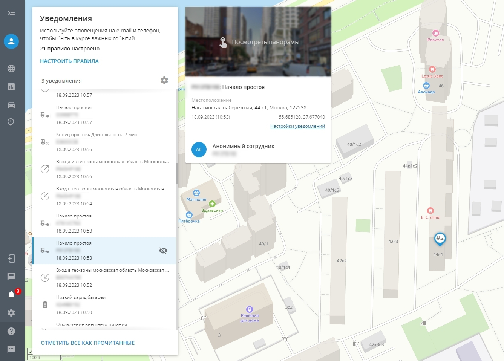Click the E. C. clinic map icon
The width and height of the screenshot is (504, 361).
coord(430,211)
